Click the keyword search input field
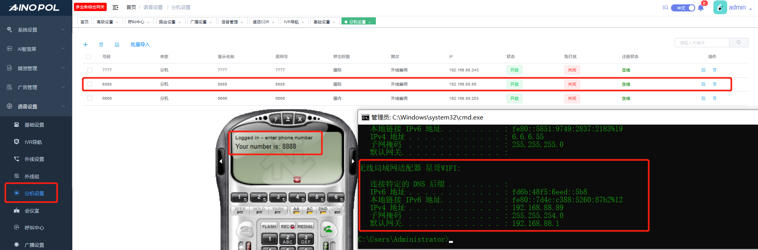Screen dimensions: 758x250 click(702, 43)
